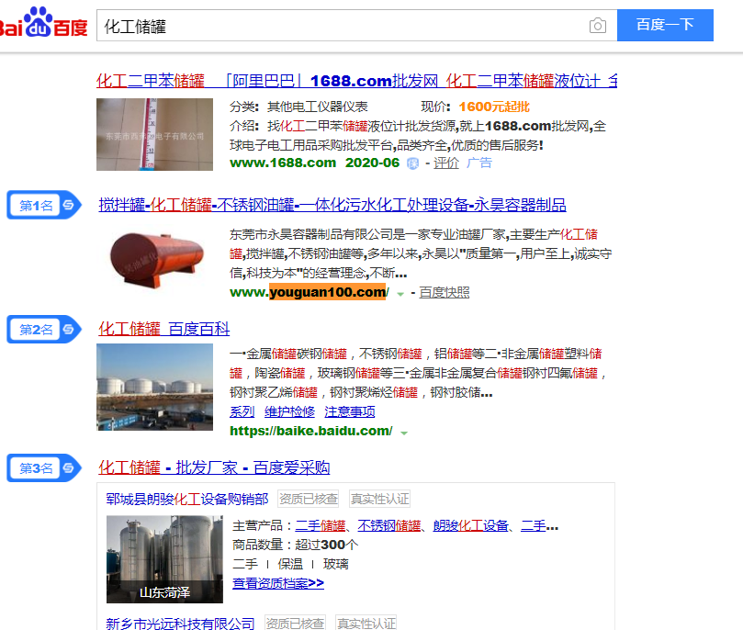
Task: Open 查看资质档案>> link
Action: (278, 583)
